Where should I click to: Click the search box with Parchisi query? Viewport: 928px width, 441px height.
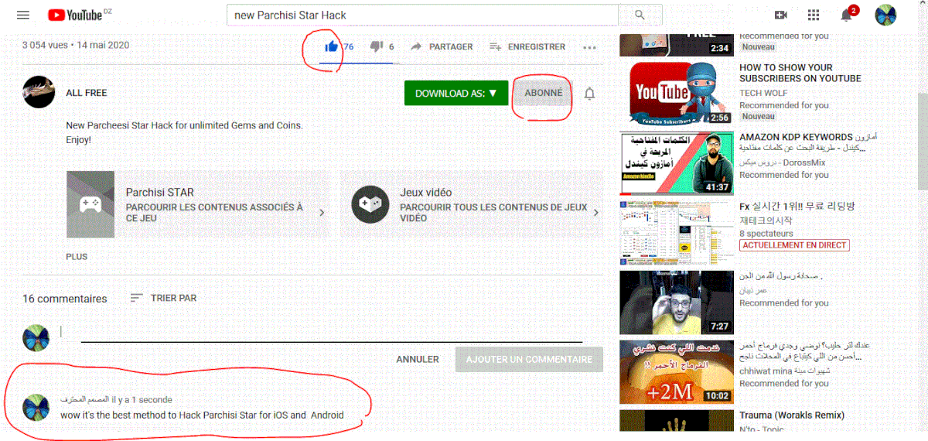[422, 15]
